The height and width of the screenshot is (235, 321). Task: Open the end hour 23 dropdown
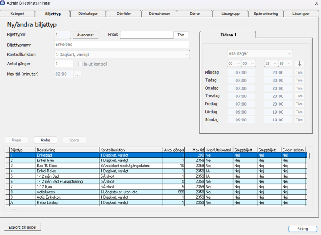tap(271, 64)
